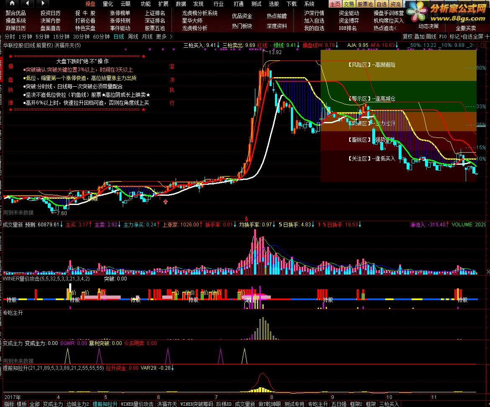Select the 周线 period
The image size is (490, 407).
(x=133, y=36)
